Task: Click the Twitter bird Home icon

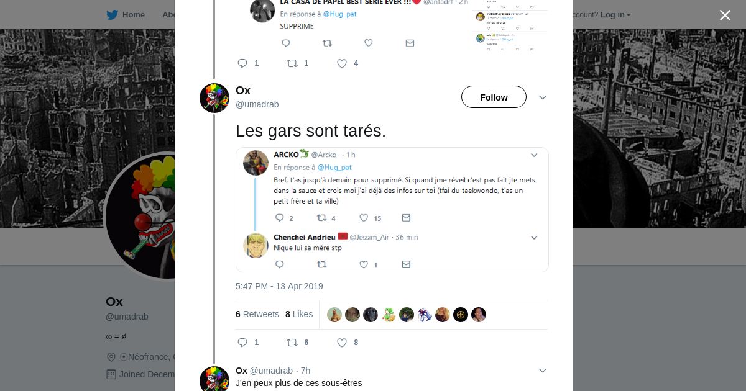Action: pos(112,15)
